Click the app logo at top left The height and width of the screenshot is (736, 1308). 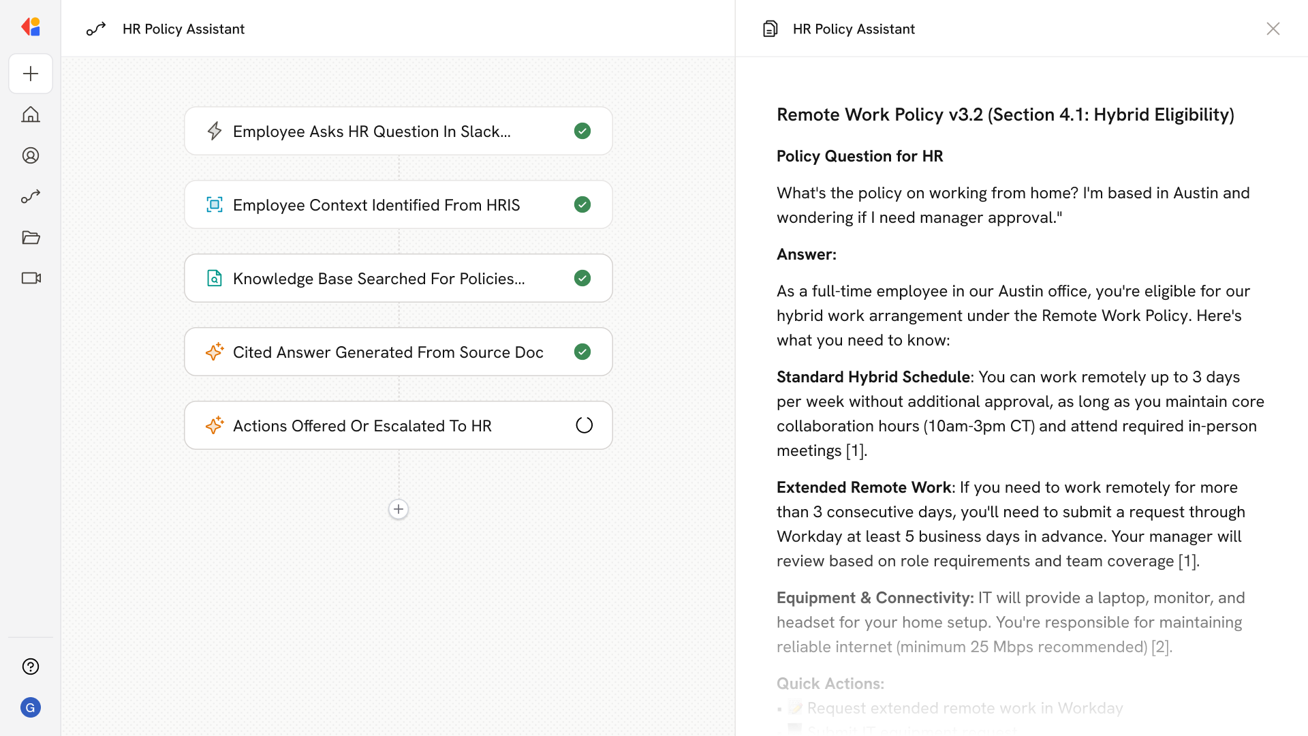coord(31,27)
